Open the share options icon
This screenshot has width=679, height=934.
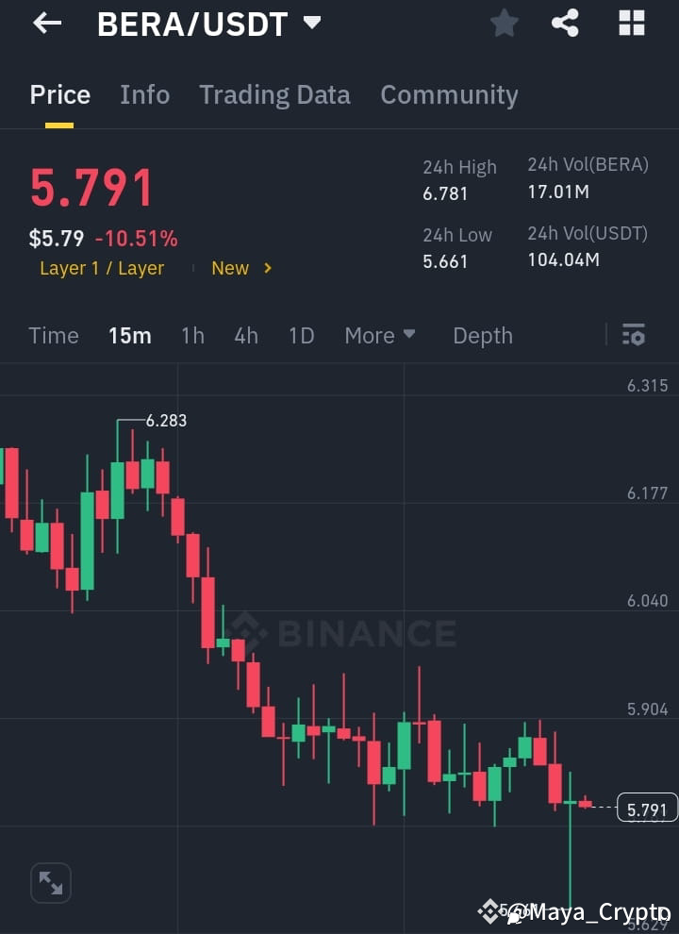click(x=566, y=23)
